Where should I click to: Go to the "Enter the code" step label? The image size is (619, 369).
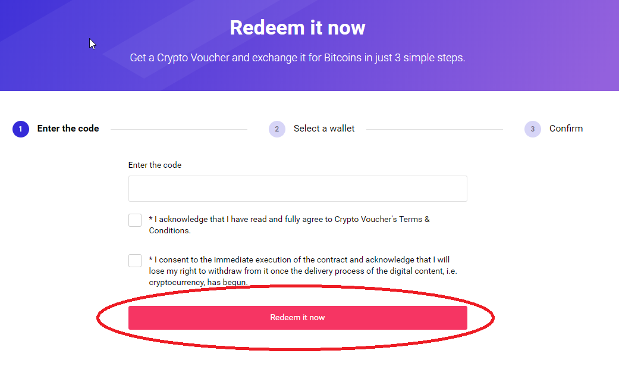68,129
